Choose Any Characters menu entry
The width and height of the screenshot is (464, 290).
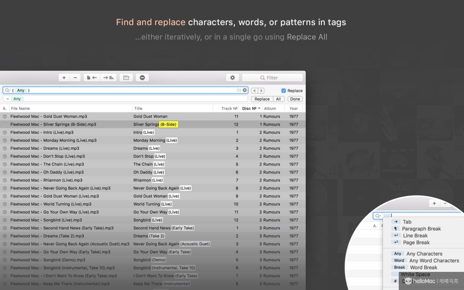point(423,254)
